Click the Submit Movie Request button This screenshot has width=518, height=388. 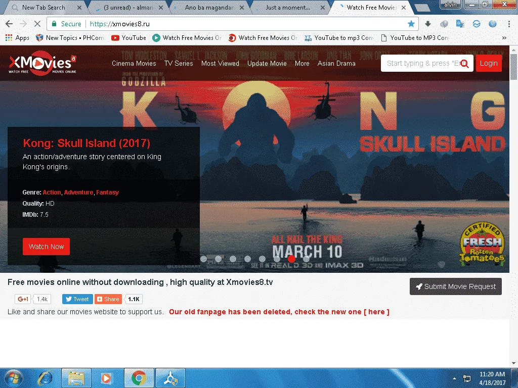tap(456, 286)
